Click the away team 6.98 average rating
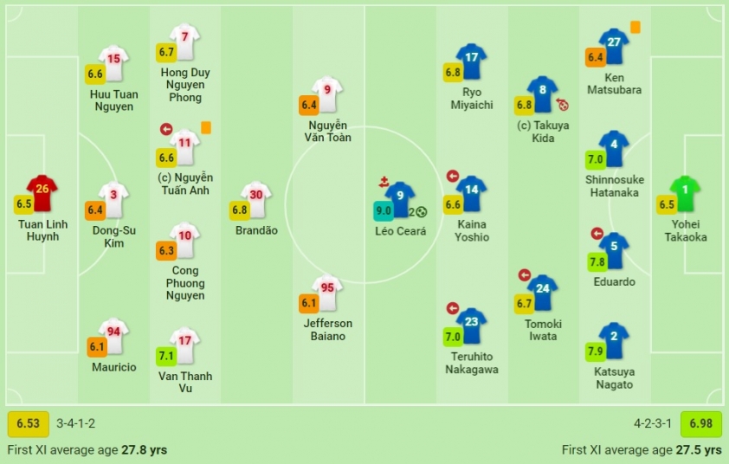 pyautogui.click(x=700, y=423)
